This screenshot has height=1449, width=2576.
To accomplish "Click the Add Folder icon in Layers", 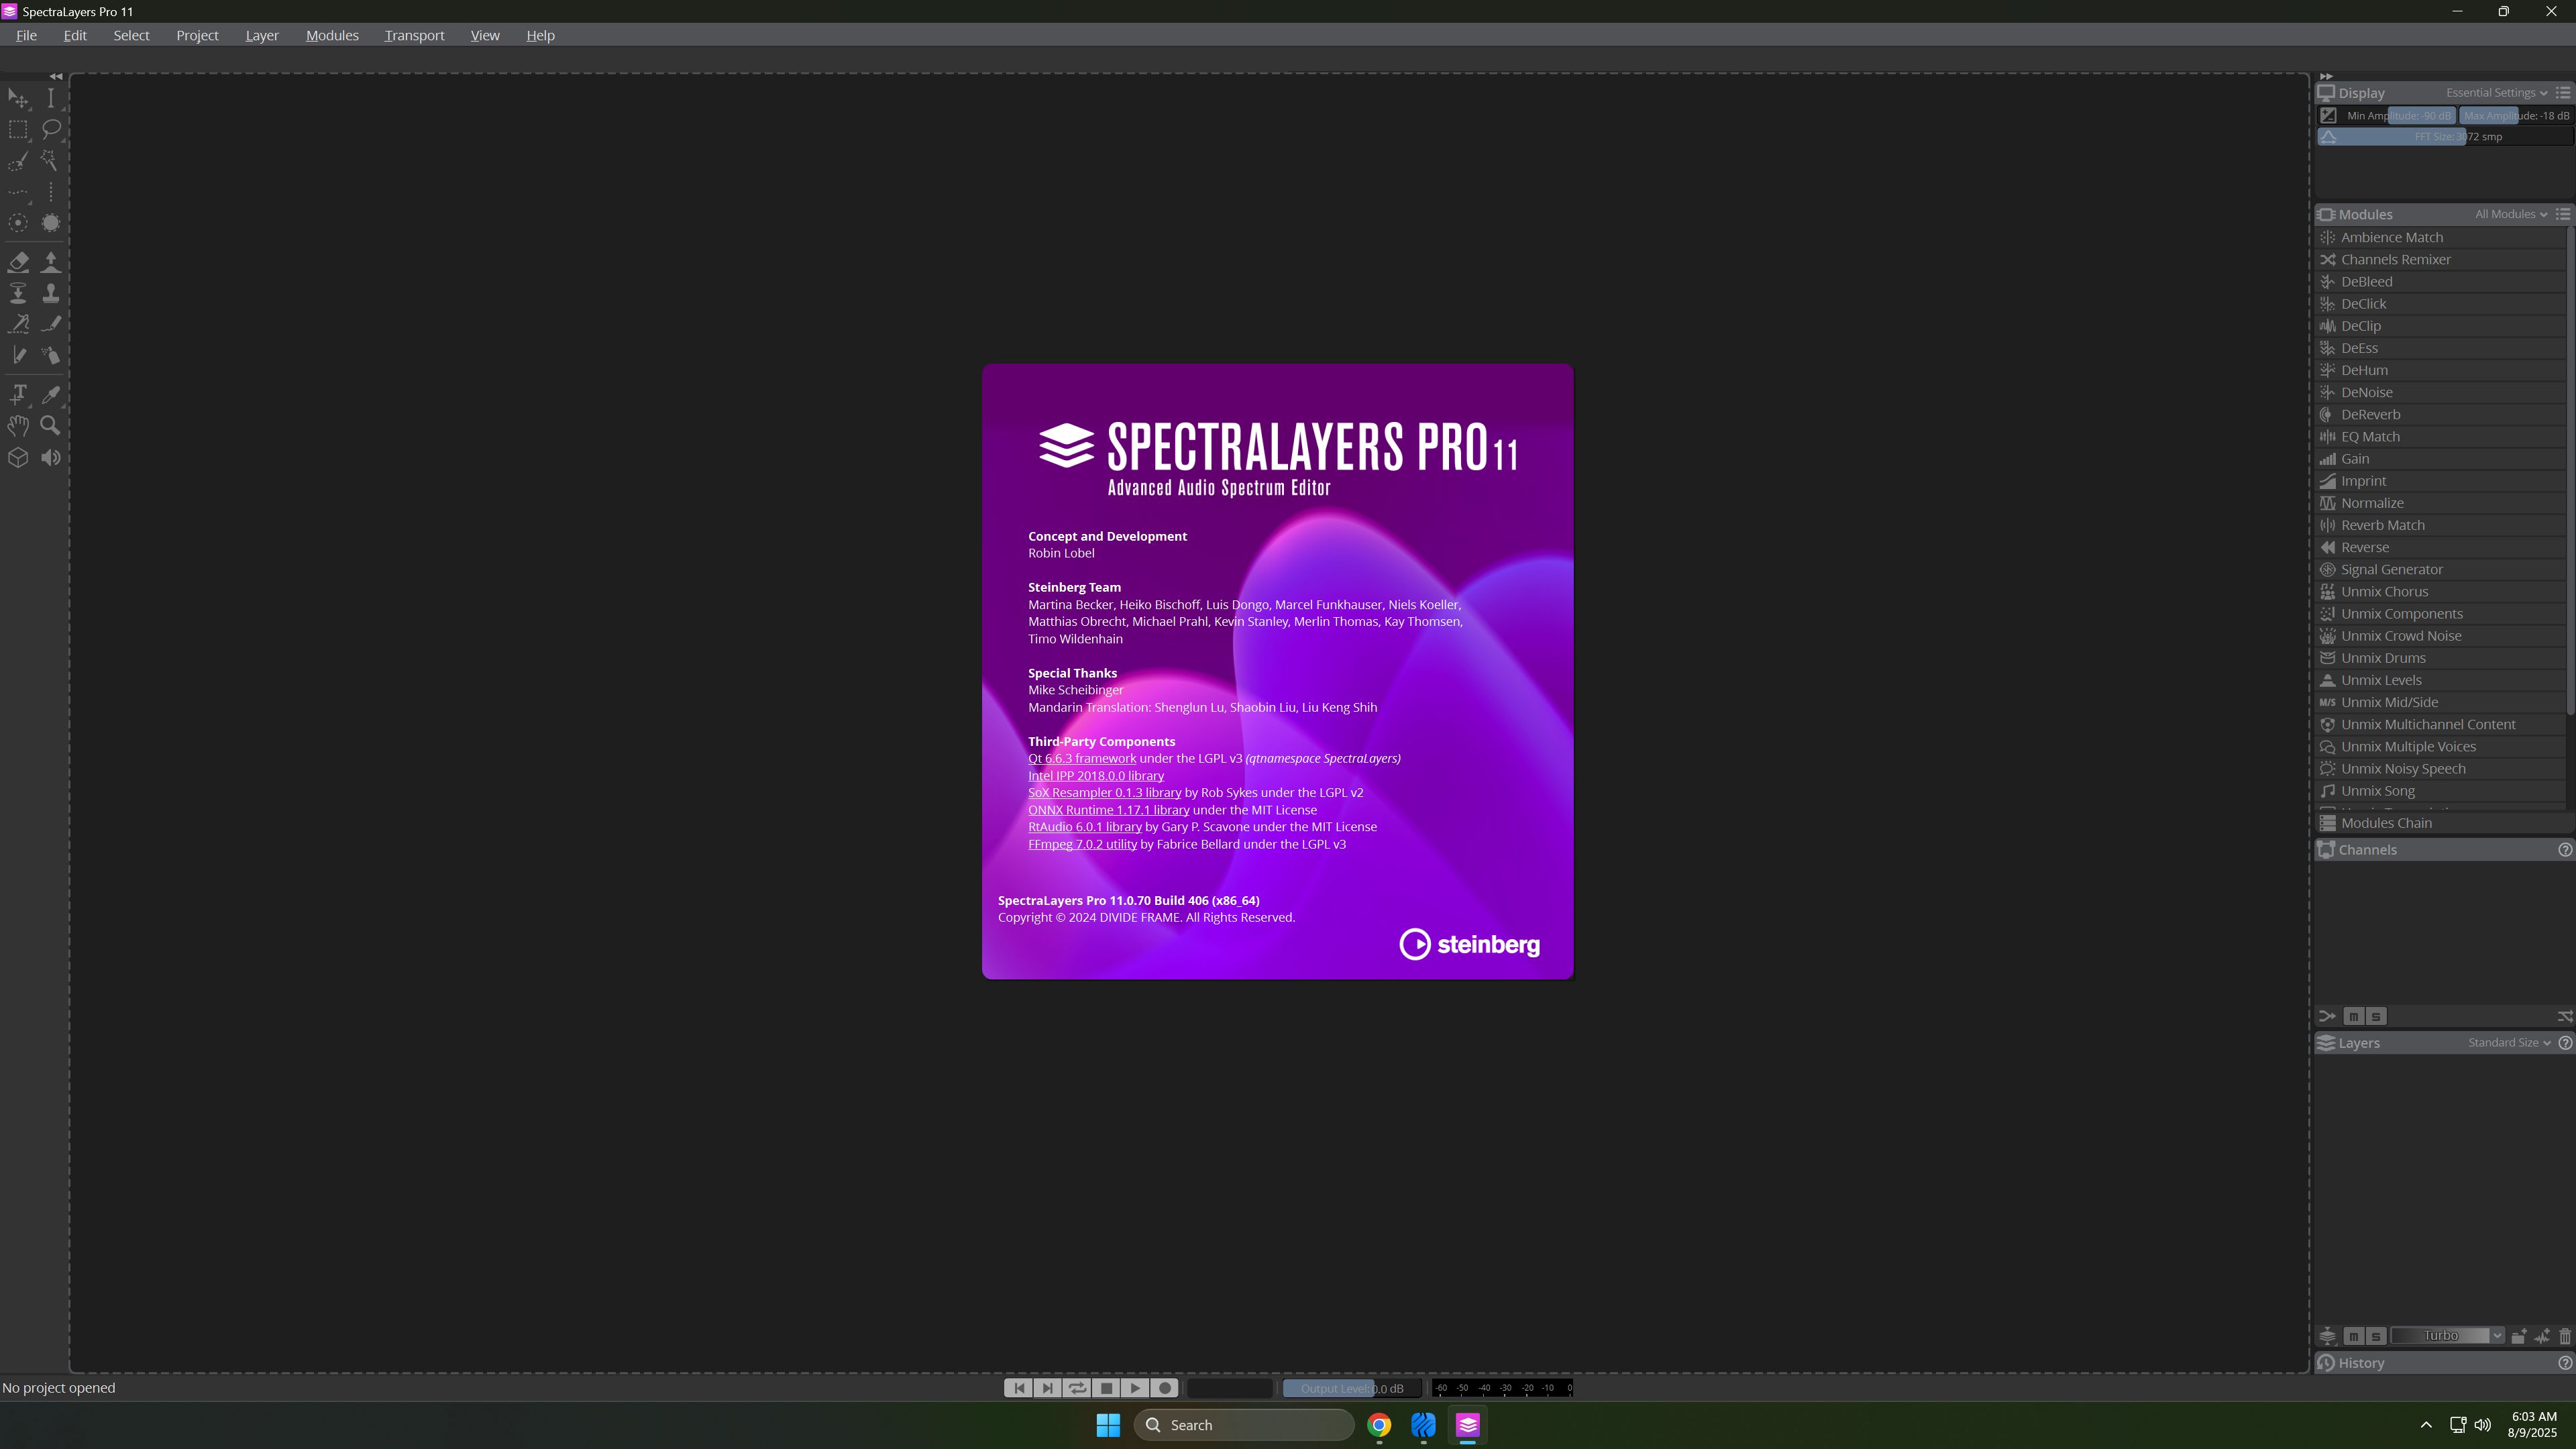I will [x=2519, y=1336].
